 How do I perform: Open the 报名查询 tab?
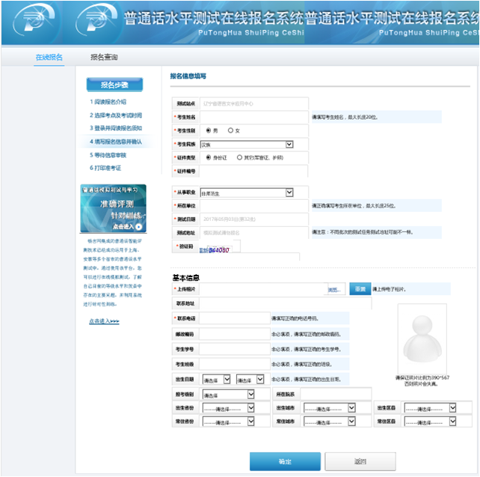click(104, 57)
